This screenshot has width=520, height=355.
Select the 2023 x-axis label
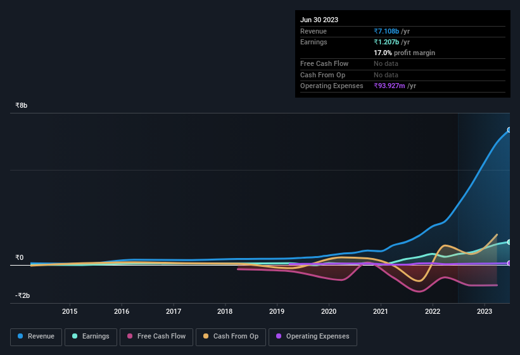484,311
